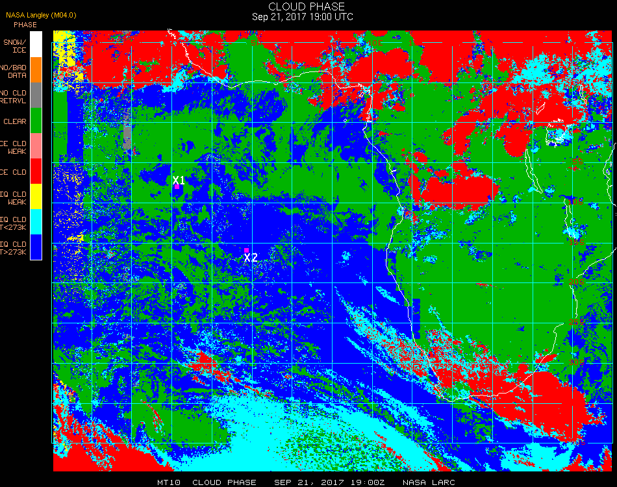Click the 10S latitude label

tap(577, 202)
